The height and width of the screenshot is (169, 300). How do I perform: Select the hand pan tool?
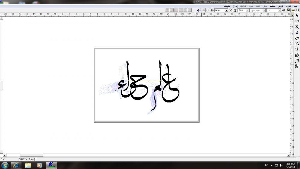pyautogui.click(x=297, y=21)
